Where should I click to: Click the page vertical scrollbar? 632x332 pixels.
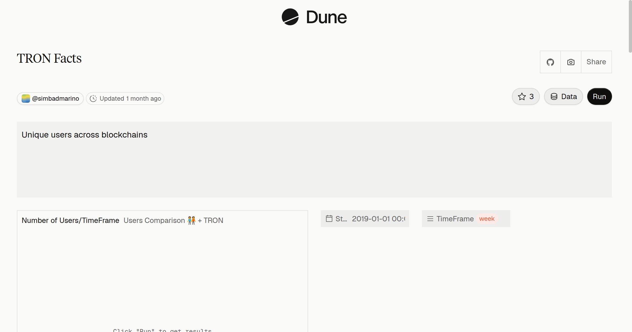point(630,26)
